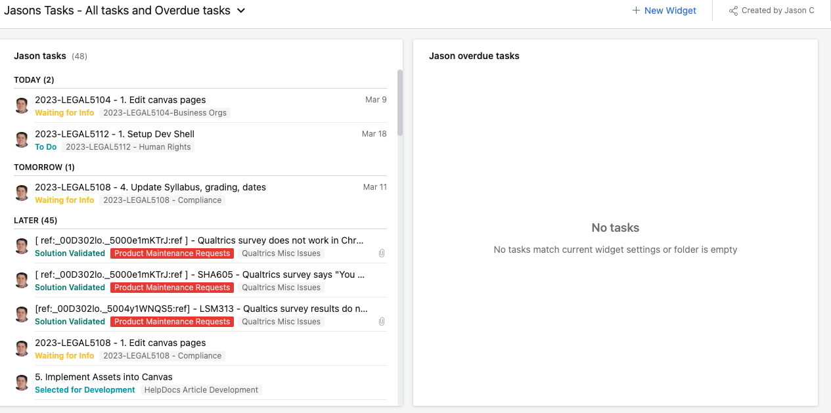Click avatar on LEGAL5108 Edit canvas pages task
Viewport: 831px width, 413px height.
coord(22,349)
